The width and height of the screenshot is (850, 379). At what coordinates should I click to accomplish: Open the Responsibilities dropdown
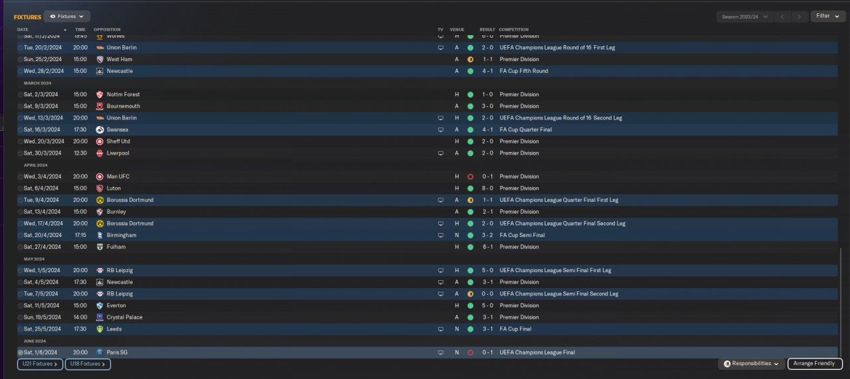(x=751, y=364)
